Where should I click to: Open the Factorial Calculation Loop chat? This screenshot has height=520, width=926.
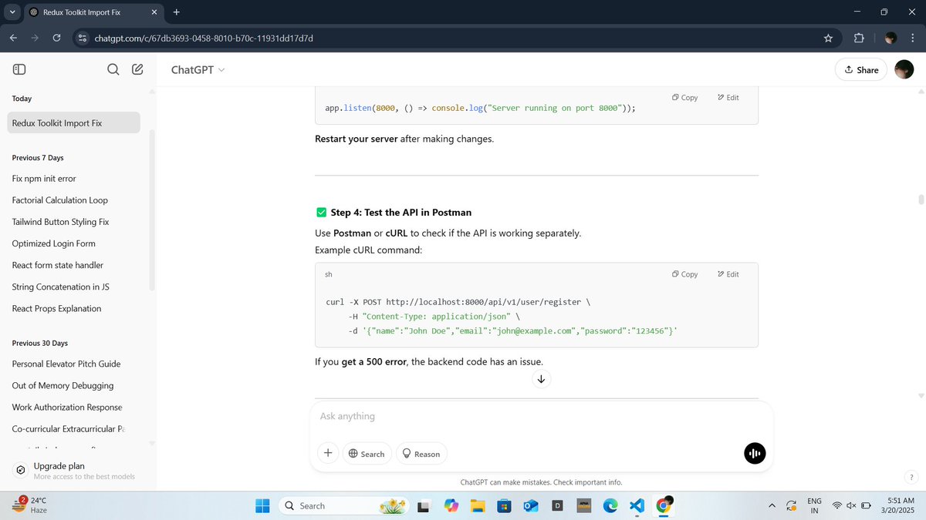click(74, 200)
